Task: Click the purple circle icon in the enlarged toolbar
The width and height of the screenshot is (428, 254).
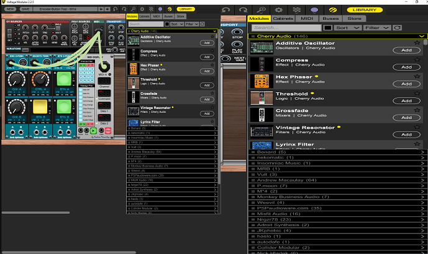Action: point(314,10)
